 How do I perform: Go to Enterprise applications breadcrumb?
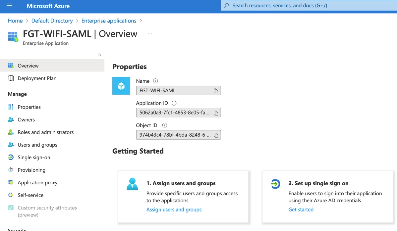(109, 21)
